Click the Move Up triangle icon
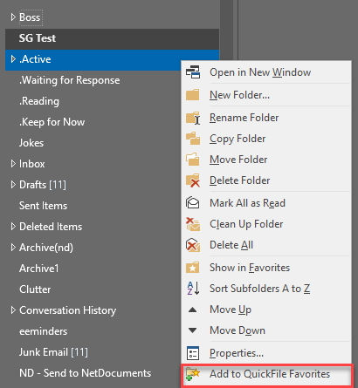 pos(192,310)
